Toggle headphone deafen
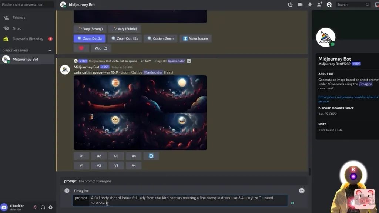The width and height of the screenshot is (379, 213). [43, 207]
